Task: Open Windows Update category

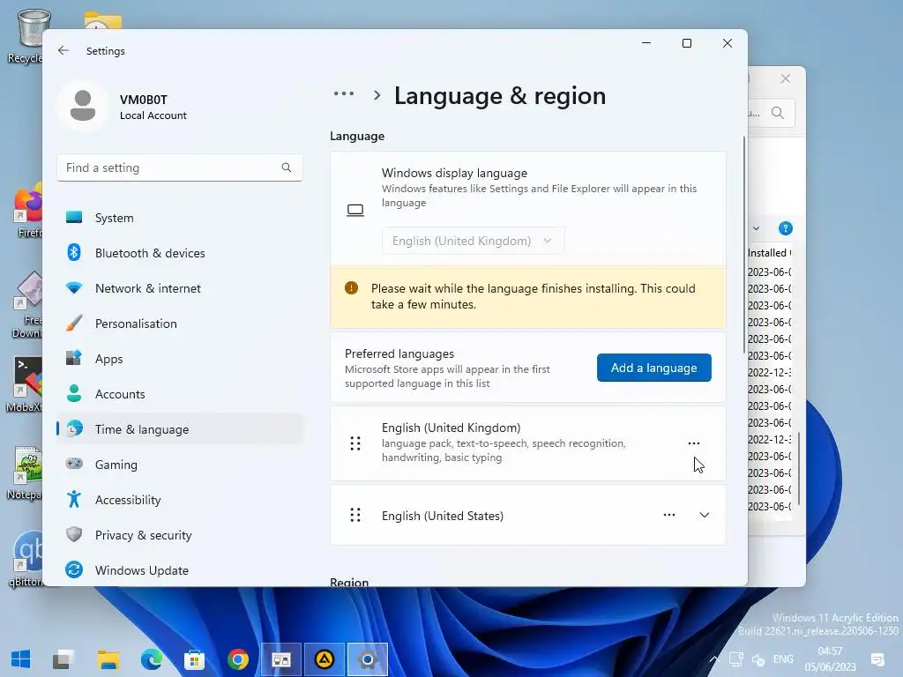Action: [180, 570]
